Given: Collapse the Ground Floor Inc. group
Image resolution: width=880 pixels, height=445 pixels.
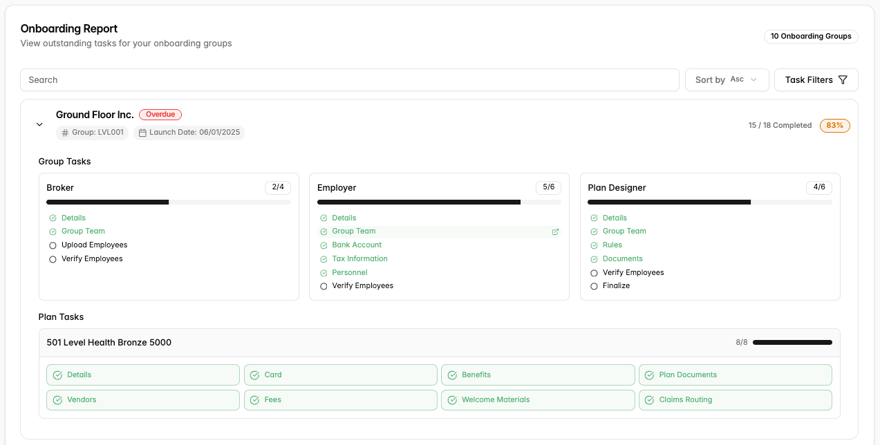Looking at the screenshot, I should (x=39, y=124).
